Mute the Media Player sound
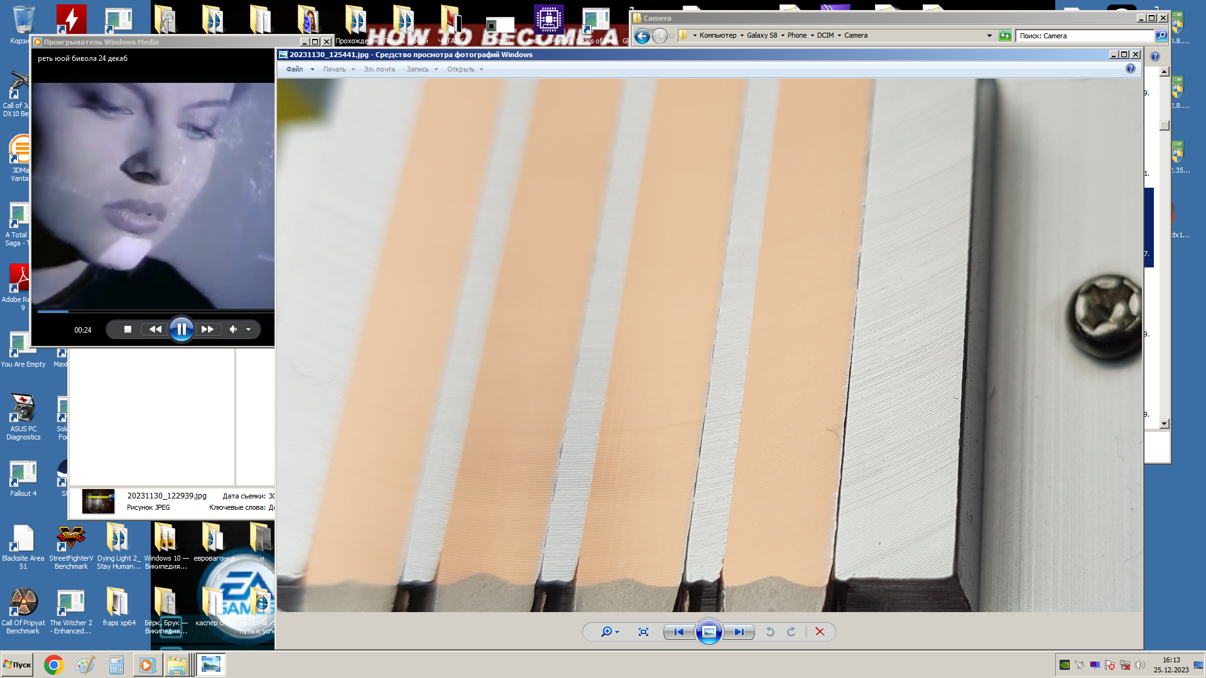The width and height of the screenshot is (1206, 678). (x=233, y=330)
